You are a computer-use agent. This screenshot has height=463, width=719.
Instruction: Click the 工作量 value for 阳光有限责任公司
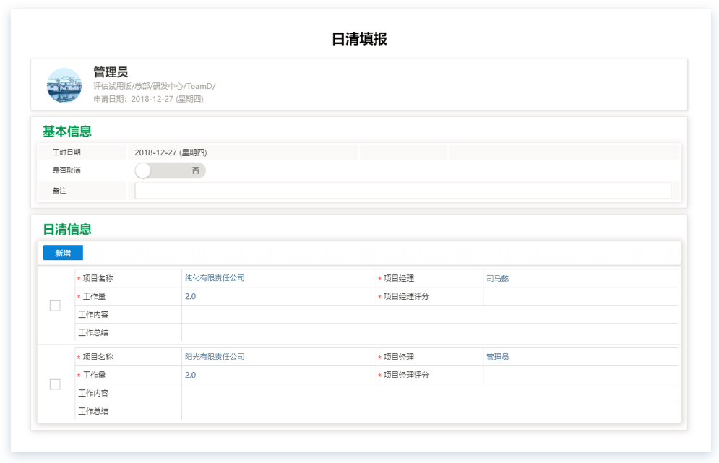190,375
